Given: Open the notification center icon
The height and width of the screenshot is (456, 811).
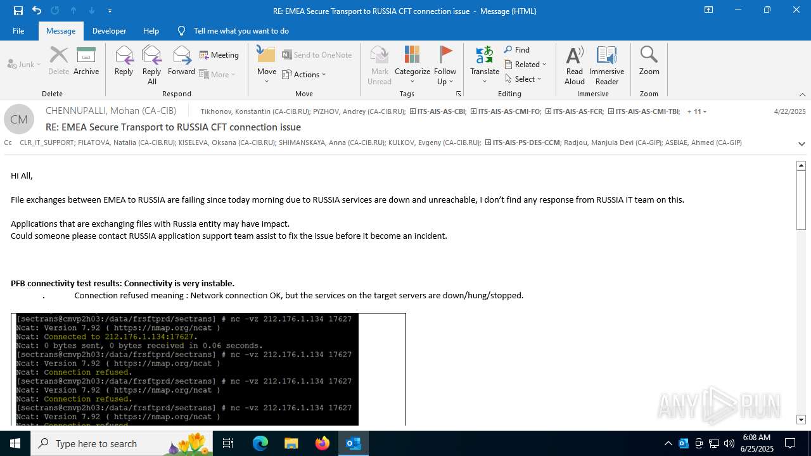Looking at the screenshot, I should coord(790,443).
